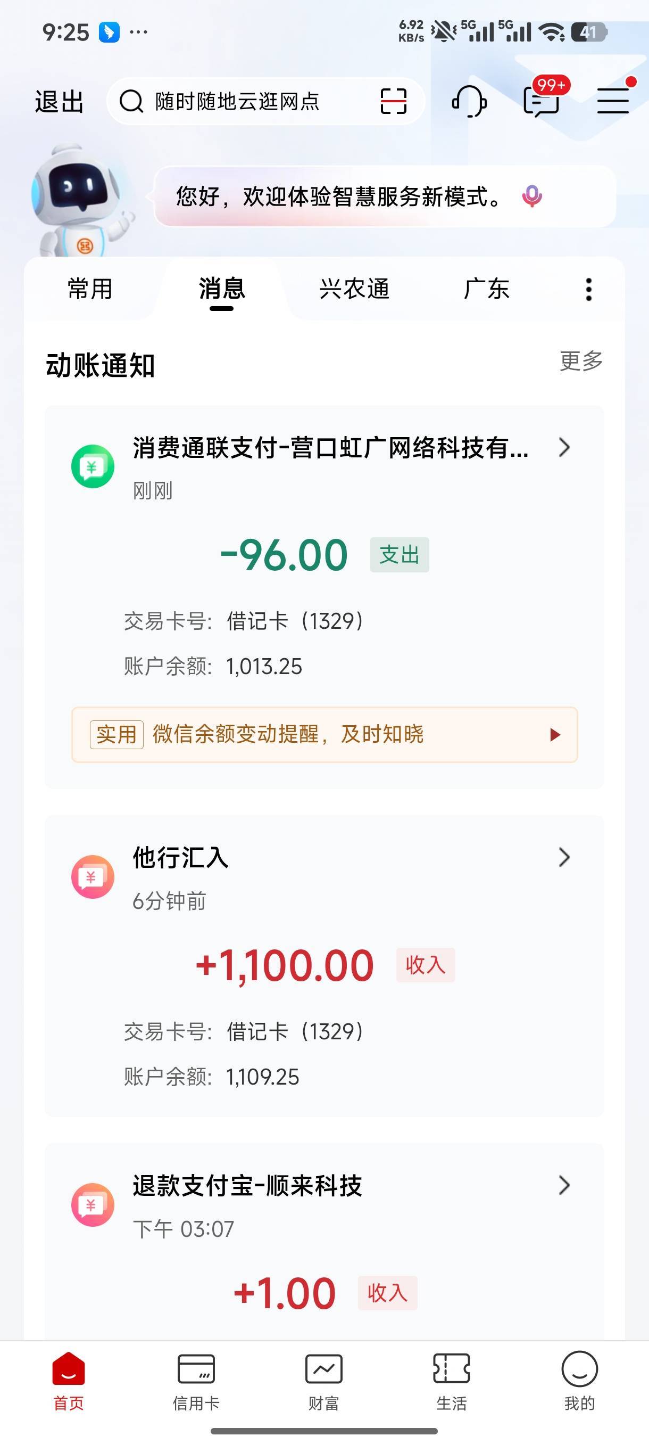Open customer service headset icon
This screenshot has height=1444, width=649.
469,102
